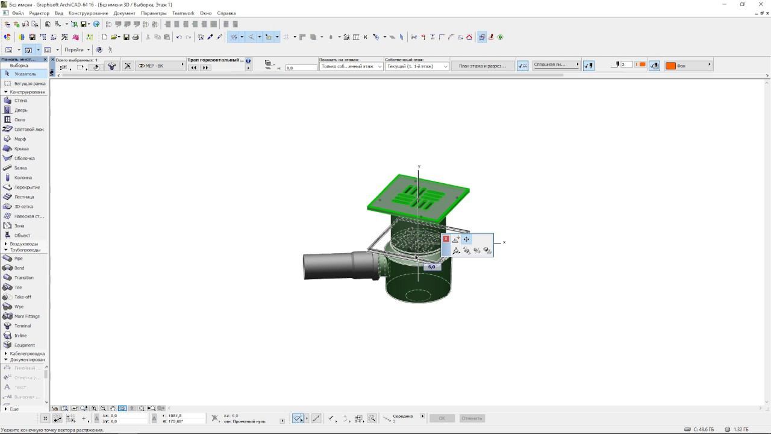Image resolution: width=771 pixels, height=434 pixels.
Task: Toggle the pen color checkmark button
Action: [x=588, y=66]
